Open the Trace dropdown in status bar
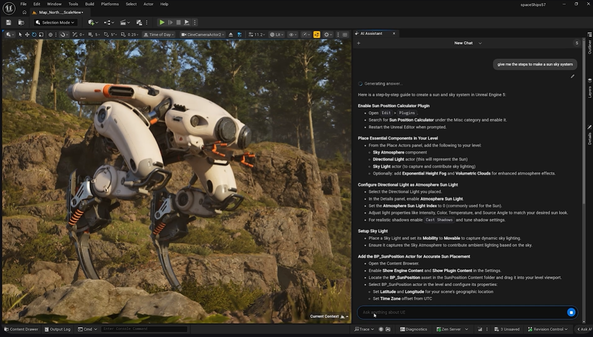Screen dimensions: 593x337 (x=364, y=329)
